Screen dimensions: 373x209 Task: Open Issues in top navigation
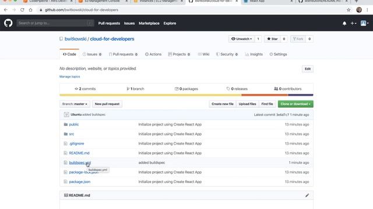click(129, 23)
